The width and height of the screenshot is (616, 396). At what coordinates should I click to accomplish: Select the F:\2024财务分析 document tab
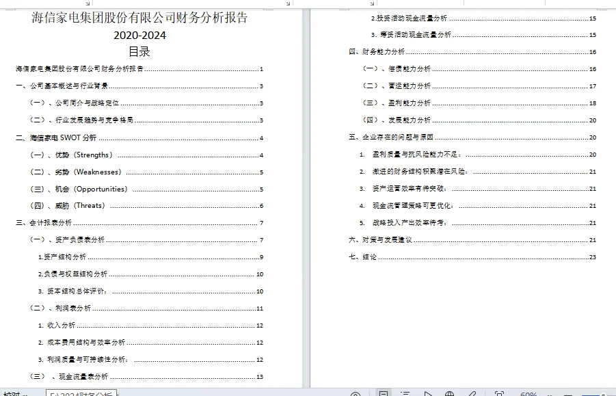tap(81, 393)
